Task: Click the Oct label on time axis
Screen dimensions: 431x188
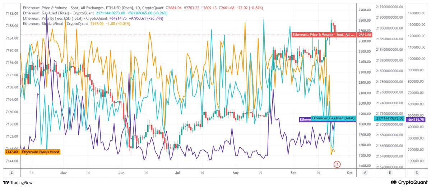Action: (349, 173)
